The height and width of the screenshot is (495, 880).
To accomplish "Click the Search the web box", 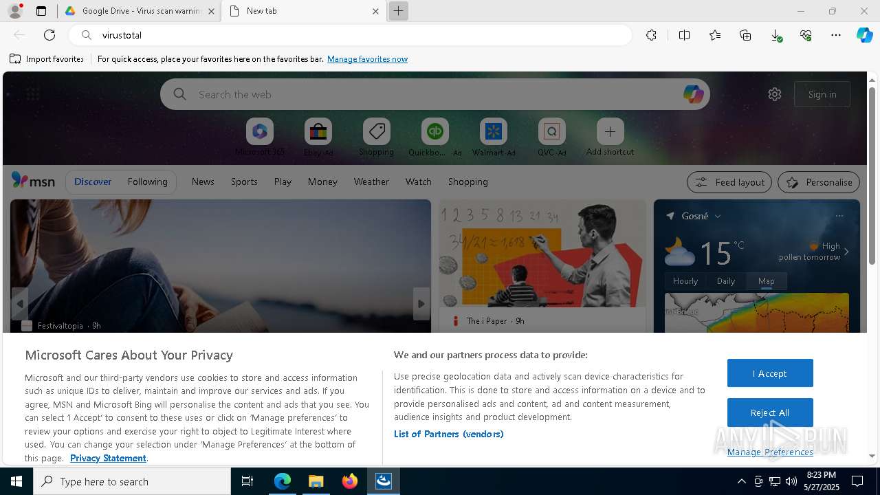I will (x=435, y=94).
